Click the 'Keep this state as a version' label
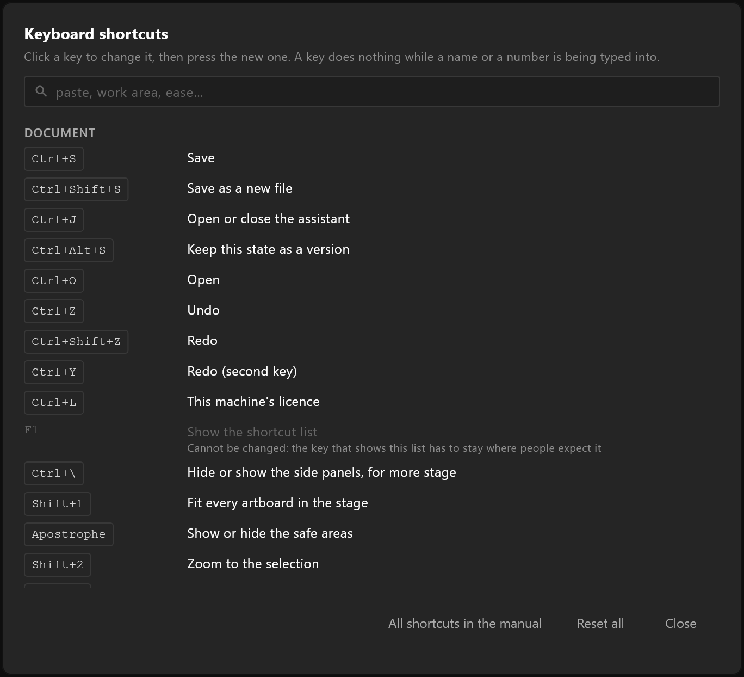Image resolution: width=744 pixels, height=677 pixels. (268, 249)
